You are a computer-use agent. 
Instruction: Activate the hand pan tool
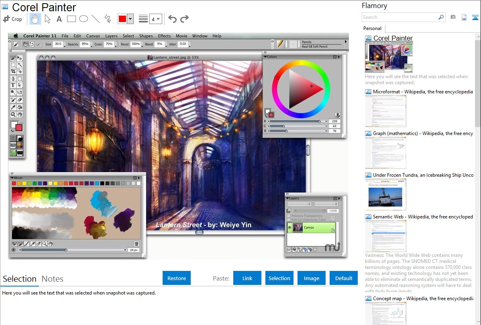click(35, 19)
